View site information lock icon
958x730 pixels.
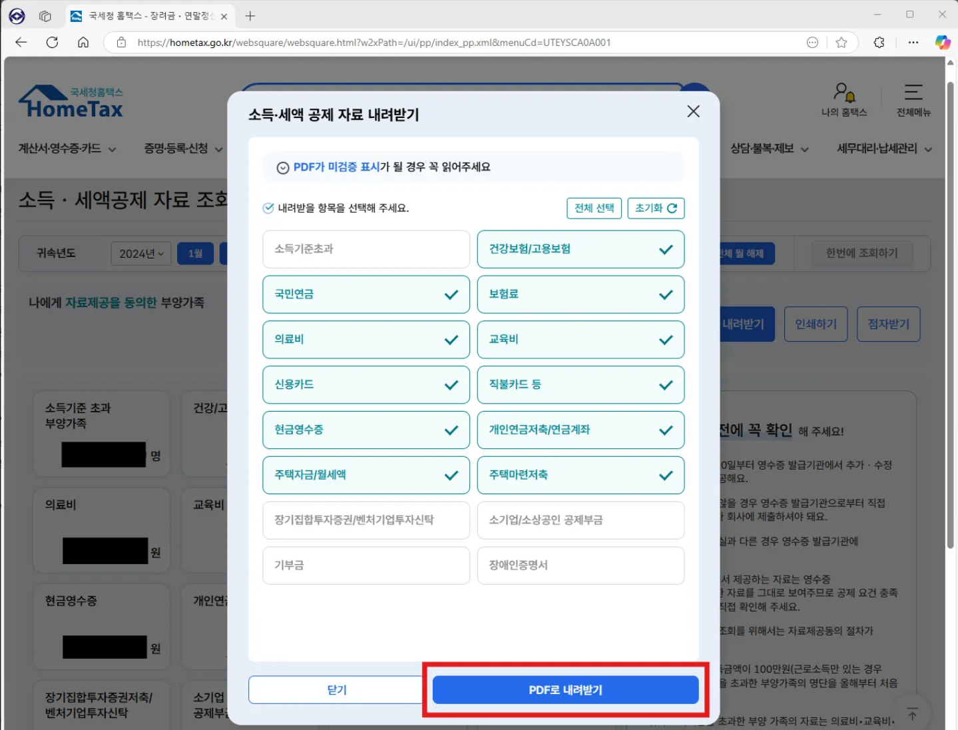coord(121,43)
